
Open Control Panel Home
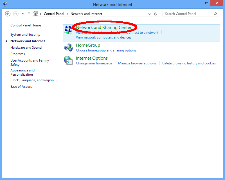(x=26, y=25)
